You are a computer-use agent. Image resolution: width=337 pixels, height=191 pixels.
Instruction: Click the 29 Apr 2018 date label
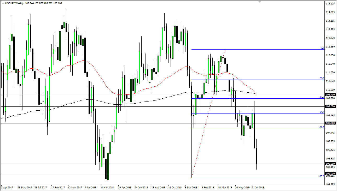(x=124, y=187)
